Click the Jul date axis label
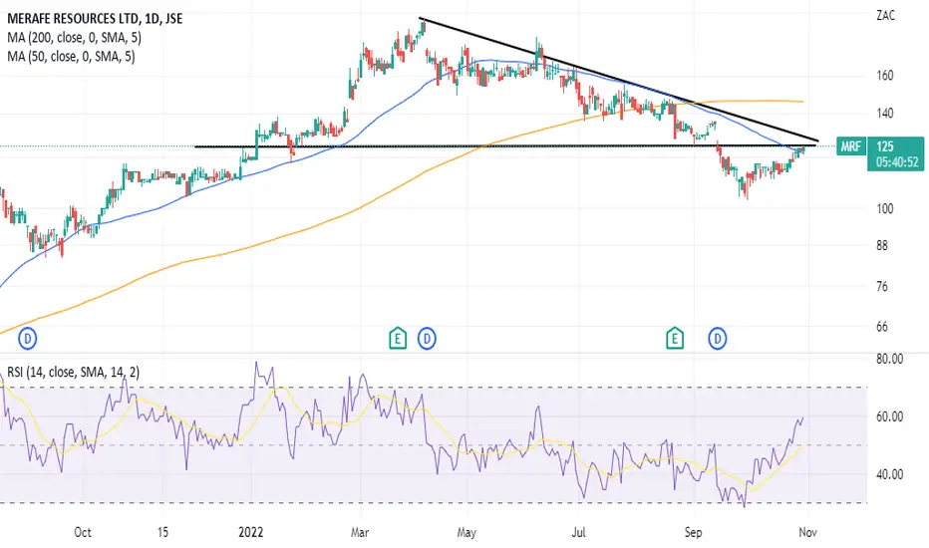Screen dimensions: 929x548 click(x=578, y=532)
